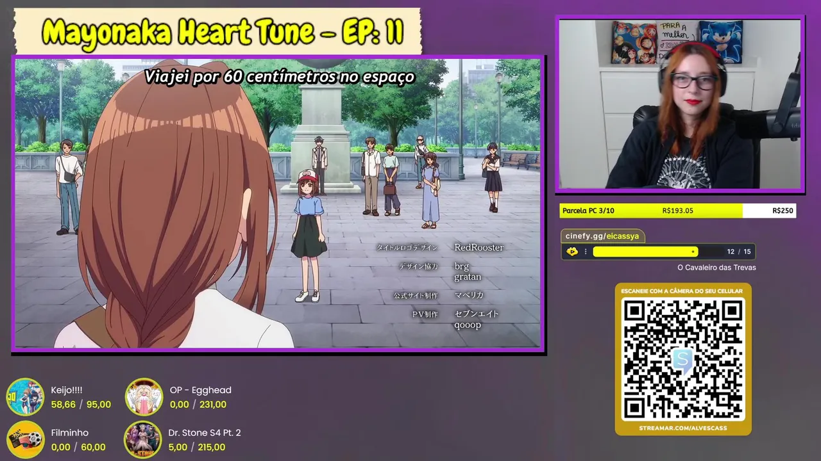The width and height of the screenshot is (821, 461).
Task: Click the anime video frame
Action: pos(278,204)
